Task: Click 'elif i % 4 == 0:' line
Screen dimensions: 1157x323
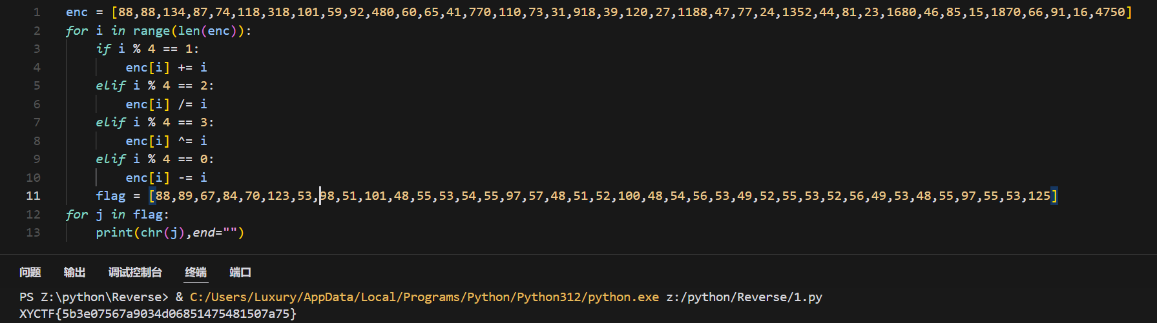Action: (155, 159)
